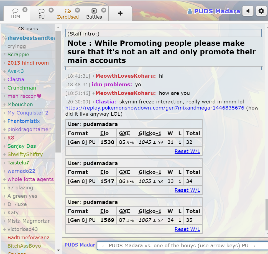The image size is (268, 254).
Task: Close the PU room tab
Action: click(x=51, y=10)
